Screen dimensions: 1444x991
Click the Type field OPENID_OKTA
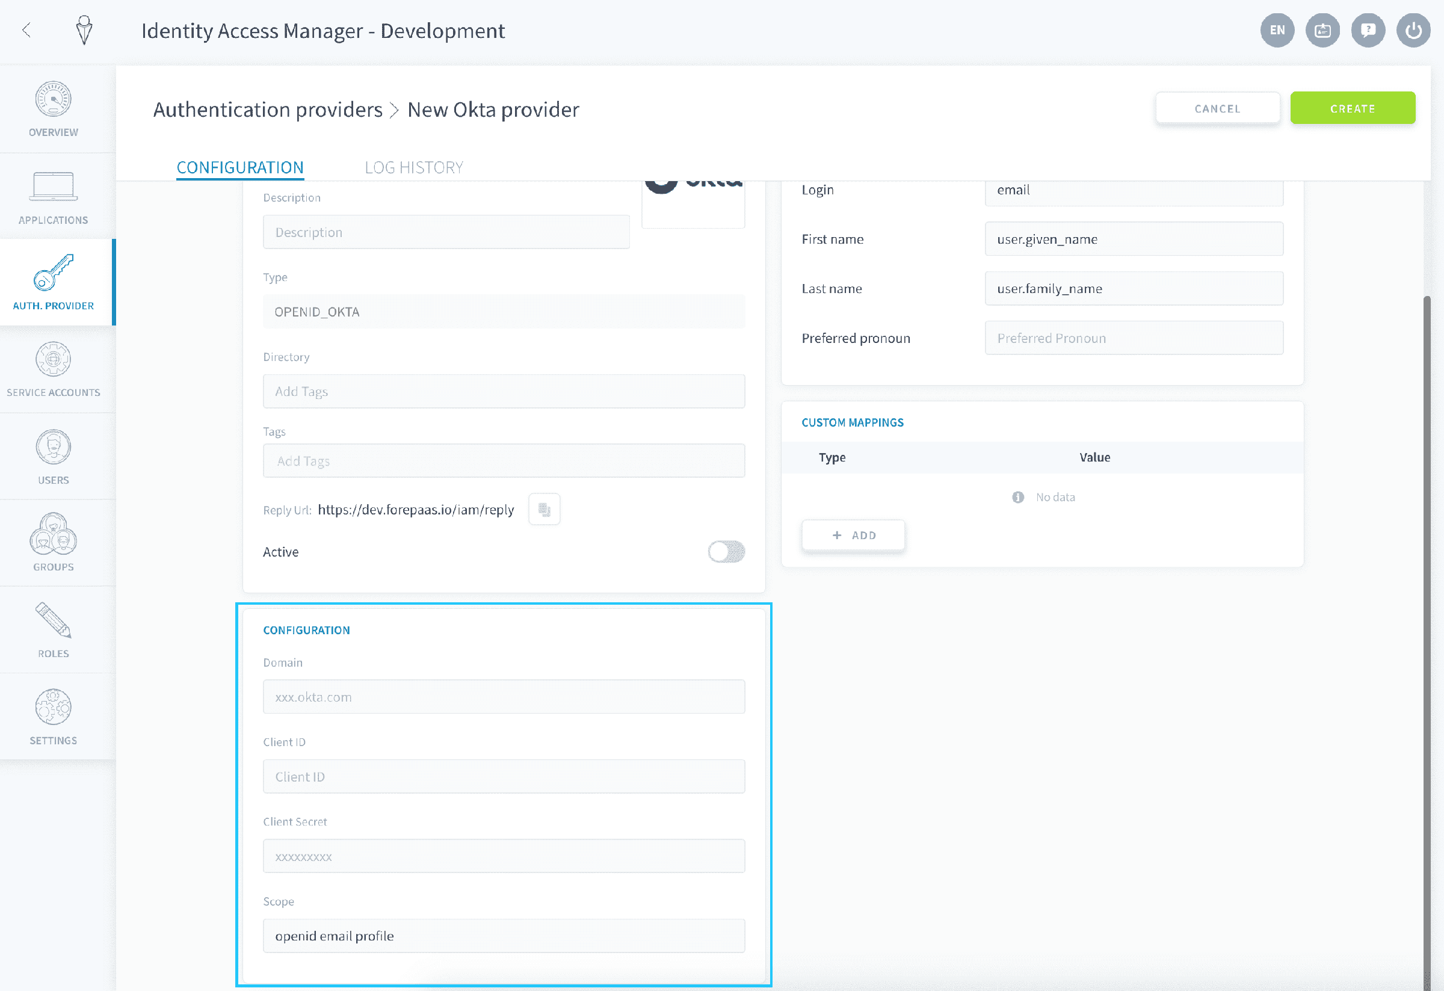pos(504,312)
